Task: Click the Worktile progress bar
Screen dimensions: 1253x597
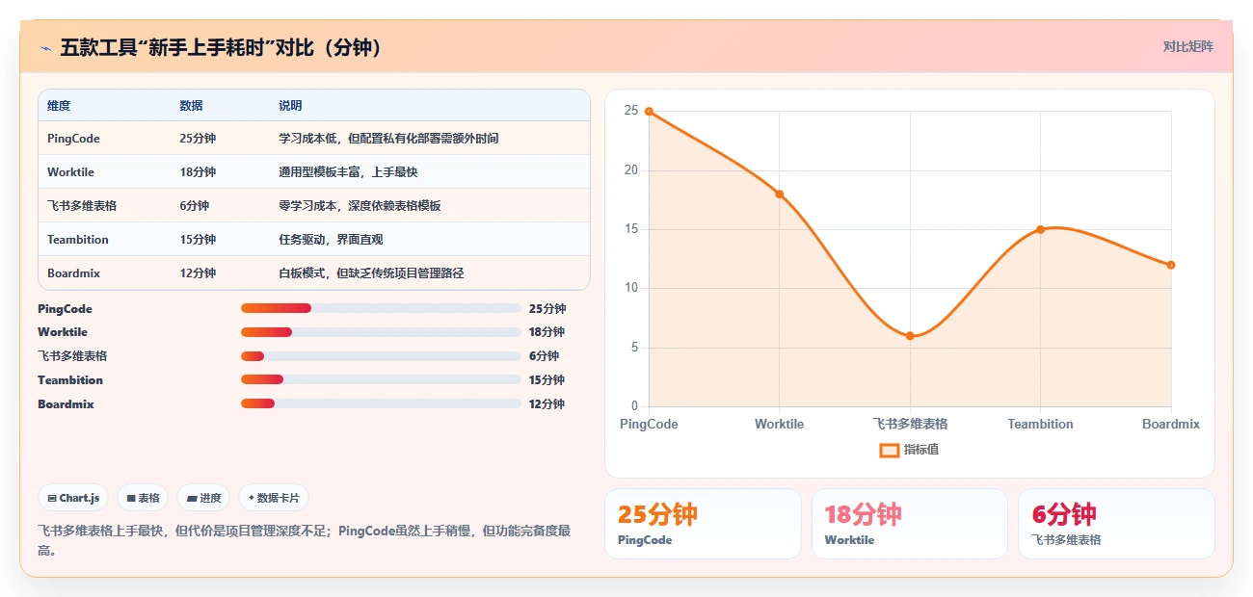Action: click(381, 332)
